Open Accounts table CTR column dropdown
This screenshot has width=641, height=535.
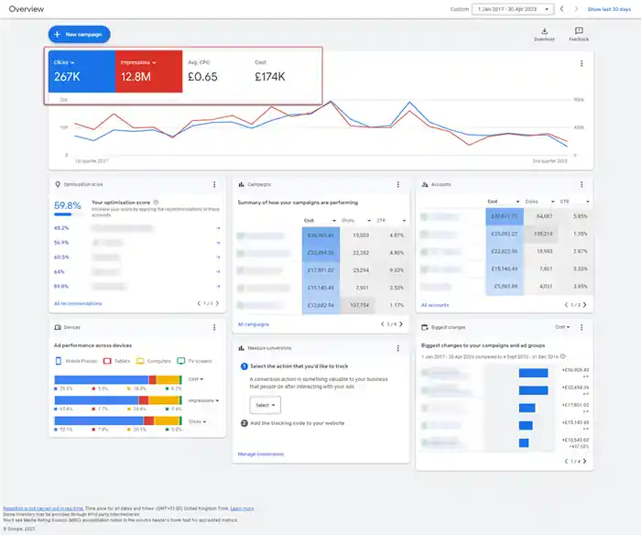coord(575,202)
